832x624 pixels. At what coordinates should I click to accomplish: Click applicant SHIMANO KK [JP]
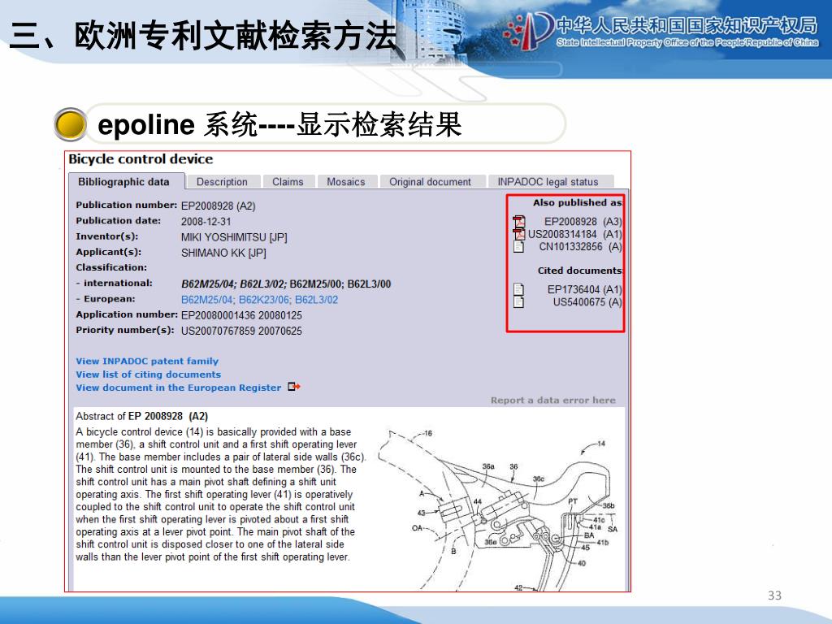pyautogui.click(x=223, y=253)
